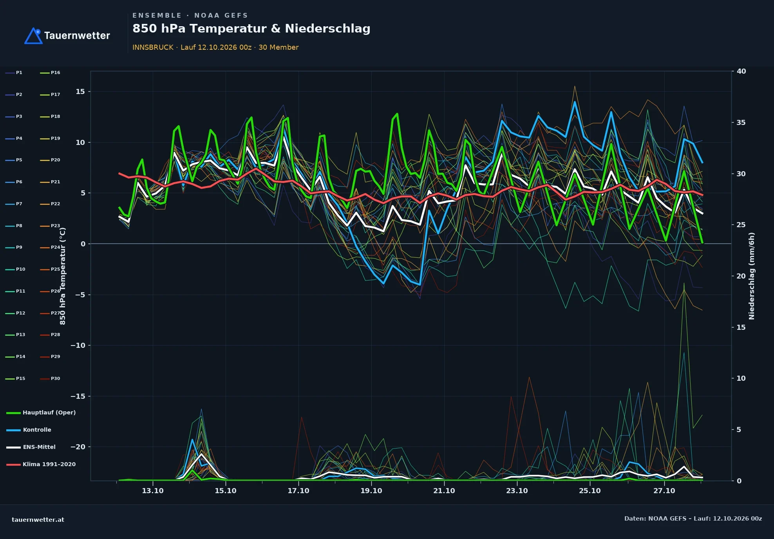Click the P7 legend entry
The height and width of the screenshot is (539, 774).
click(x=14, y=204)
